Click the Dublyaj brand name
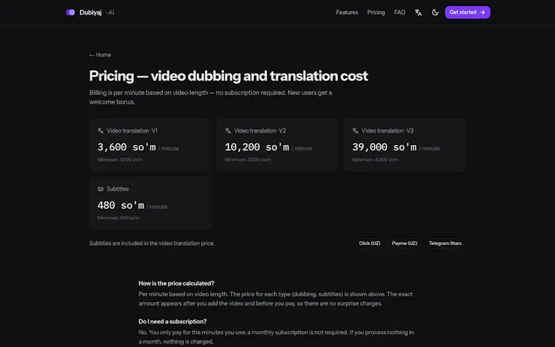The width and height of the screenshot is (555, 347). [90, 12]
